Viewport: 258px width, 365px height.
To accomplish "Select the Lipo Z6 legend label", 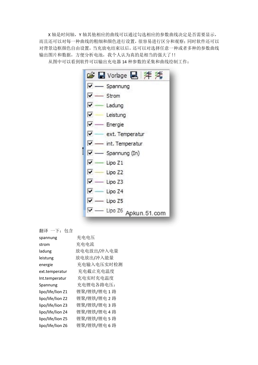I will click(x=115, y=210).
